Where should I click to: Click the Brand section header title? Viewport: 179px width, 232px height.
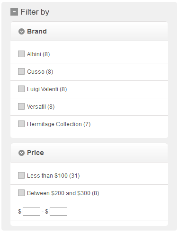37,31
